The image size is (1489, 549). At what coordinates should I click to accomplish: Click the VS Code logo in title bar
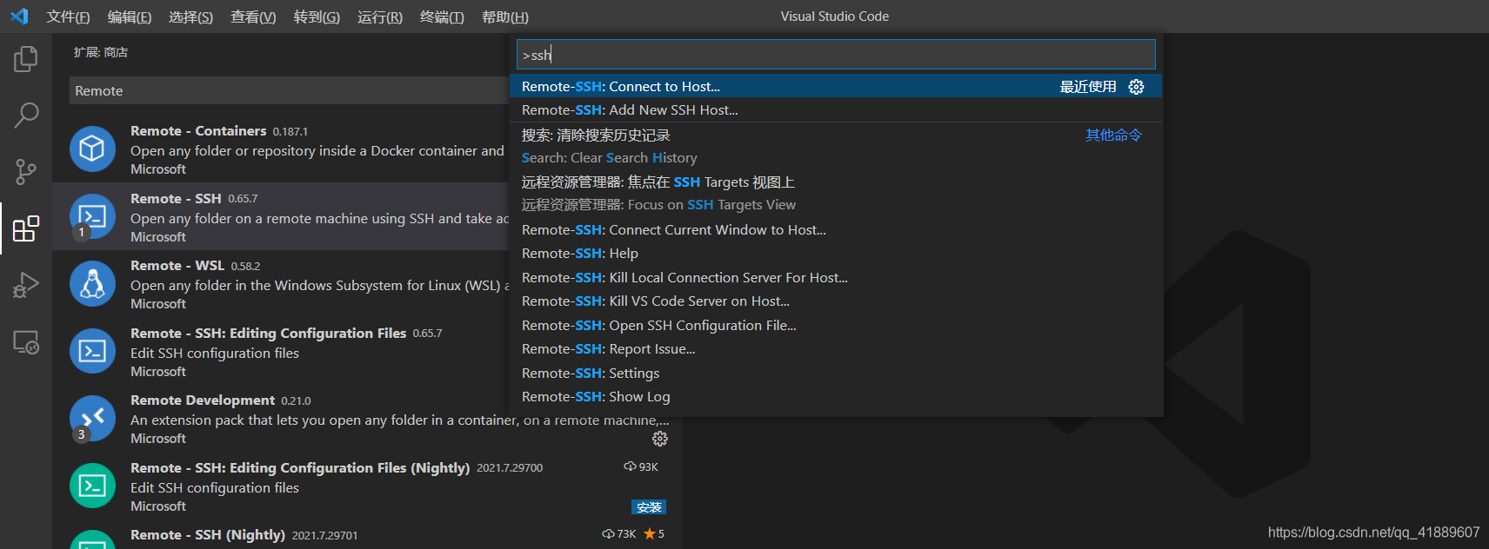(x=19, y=17)
